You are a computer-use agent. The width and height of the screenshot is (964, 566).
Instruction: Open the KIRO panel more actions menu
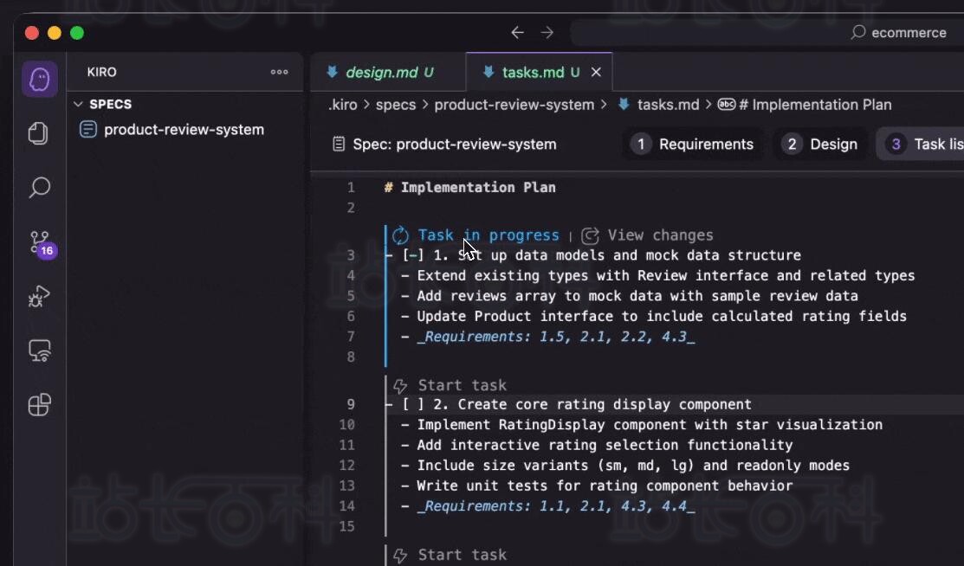(x=279, y=73)
